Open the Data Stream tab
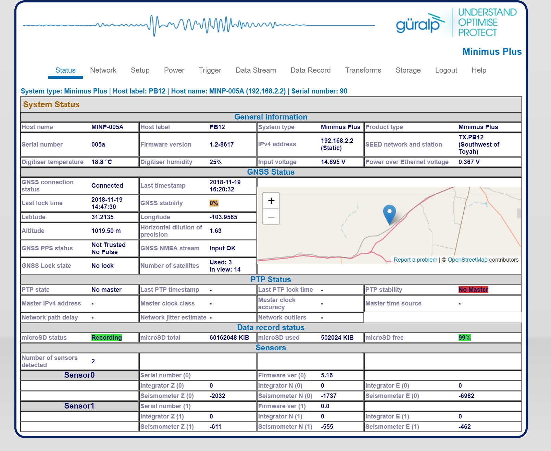Image resolution: width=551 pixels, height=451 pixels. [x=256, y=70]
